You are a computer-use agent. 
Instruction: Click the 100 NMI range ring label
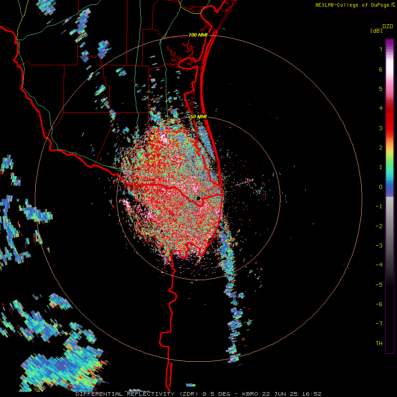pyautogui.click(x=198, y=35)
